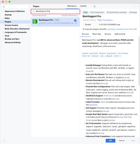Click the magnifier icon in settings search box
This screenshot has width=140, height=144.
(x=3, y=7)
